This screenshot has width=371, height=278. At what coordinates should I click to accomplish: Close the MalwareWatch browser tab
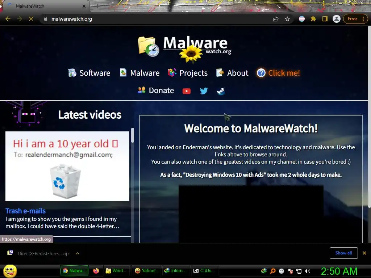(x=84, y=6)
